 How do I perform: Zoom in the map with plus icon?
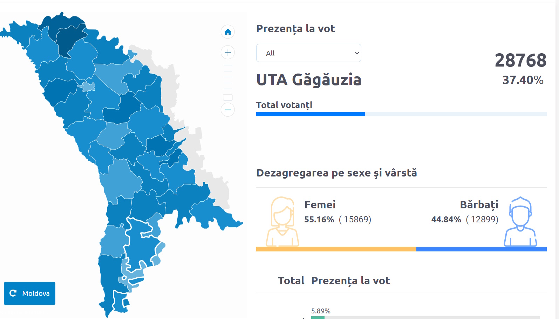(228, 53)
